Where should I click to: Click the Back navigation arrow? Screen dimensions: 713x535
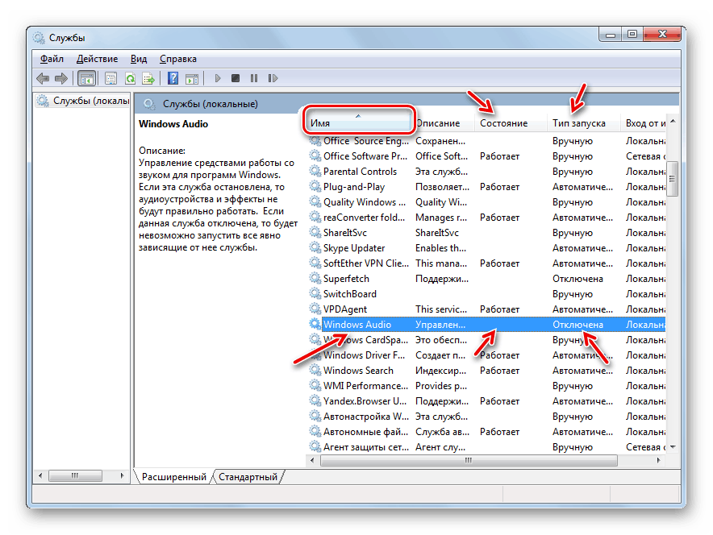pyautogui.click(x=42, y=77)
